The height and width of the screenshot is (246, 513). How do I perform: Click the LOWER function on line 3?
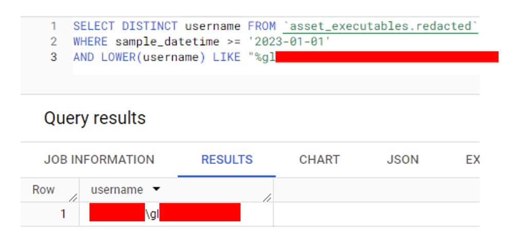[x=118, y=57]
